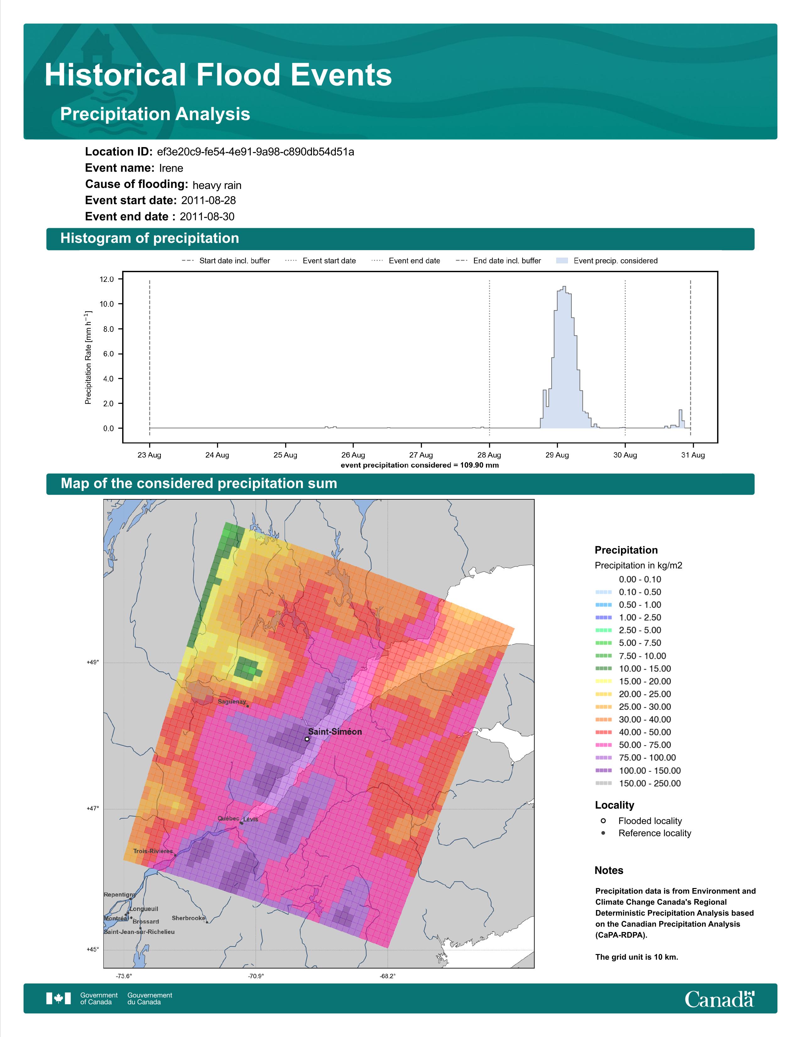Pick the 30.00 - 40.00 precipitation swatch
Viewport: 801px width, 1037px height.
[x=604, y=720]
